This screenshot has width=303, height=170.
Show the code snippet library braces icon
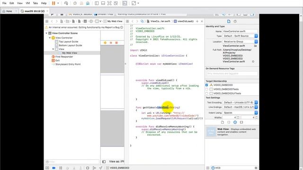point(229,122)
